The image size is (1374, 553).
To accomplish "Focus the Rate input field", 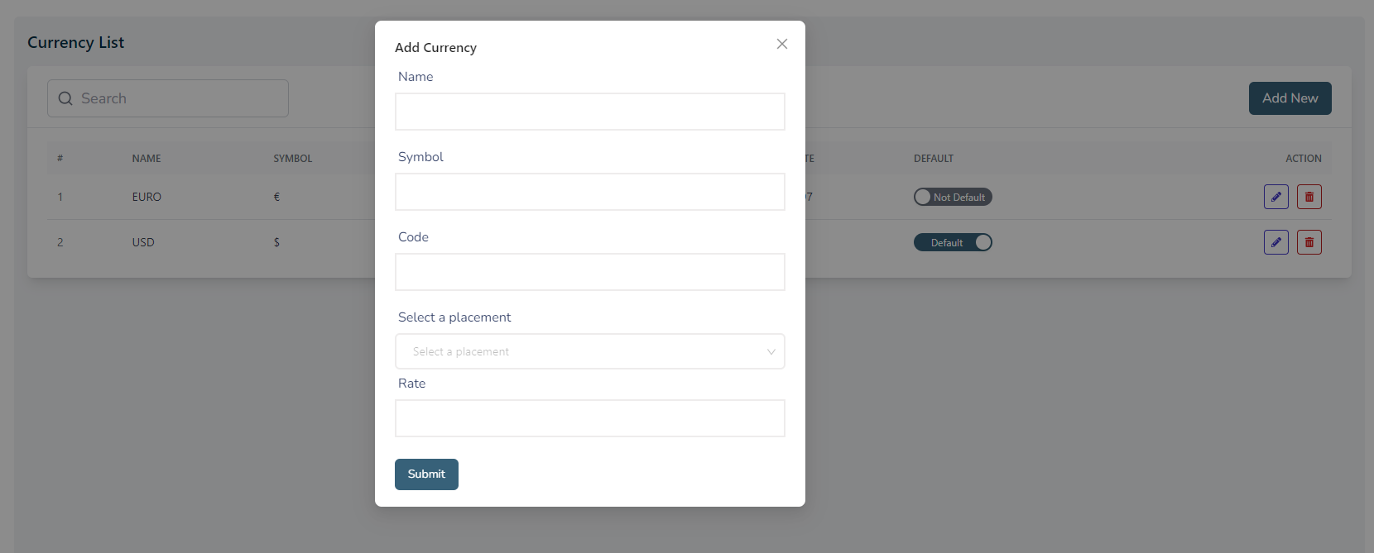I will 590,418.
